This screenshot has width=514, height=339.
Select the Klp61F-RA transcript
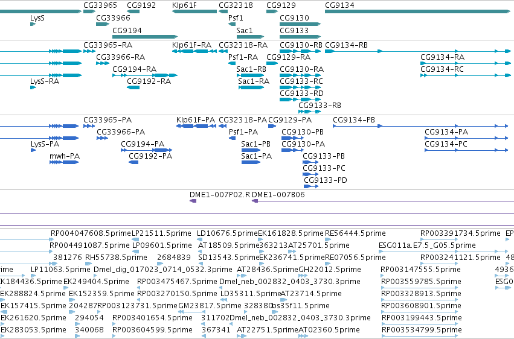tap(194, 51)
